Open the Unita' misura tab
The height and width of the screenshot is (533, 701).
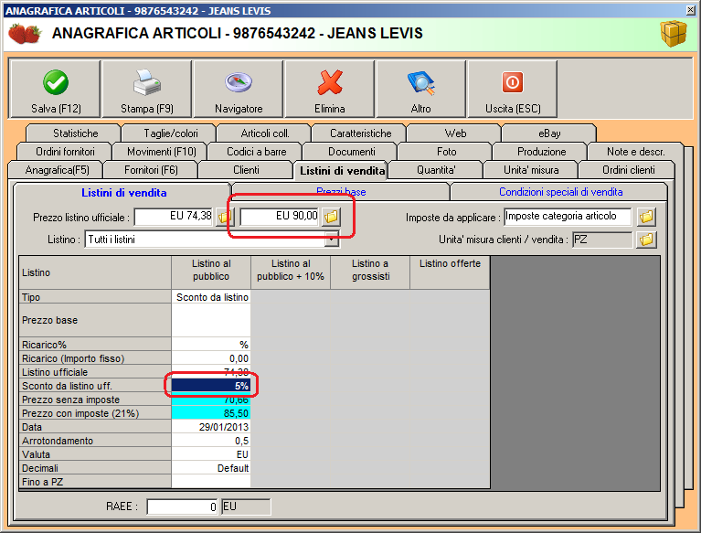pyautogui.click(x=531, y=170)
